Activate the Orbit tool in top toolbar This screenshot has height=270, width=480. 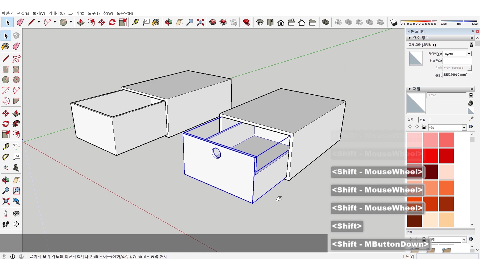pyautogui.click(x=168, y=22)
